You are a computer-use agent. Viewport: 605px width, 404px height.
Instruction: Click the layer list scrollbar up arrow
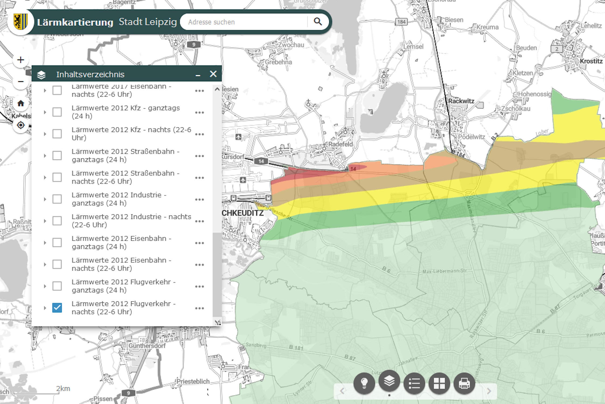point(217,89)
